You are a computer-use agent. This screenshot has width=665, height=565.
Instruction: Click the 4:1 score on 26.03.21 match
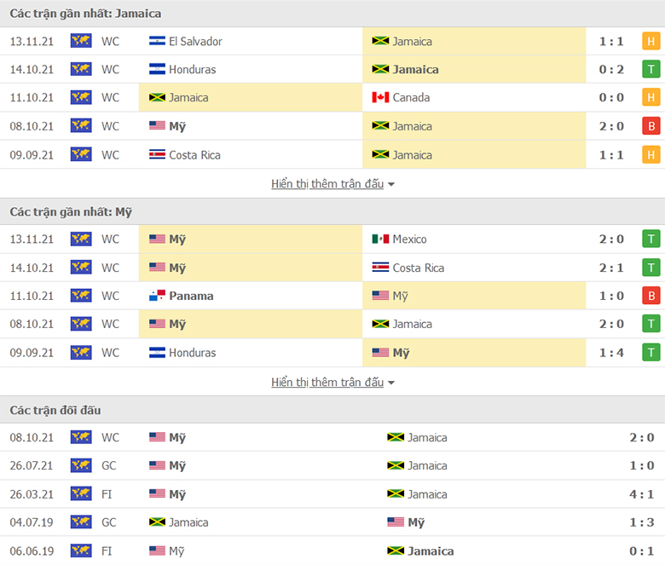(x=641, y=494)
